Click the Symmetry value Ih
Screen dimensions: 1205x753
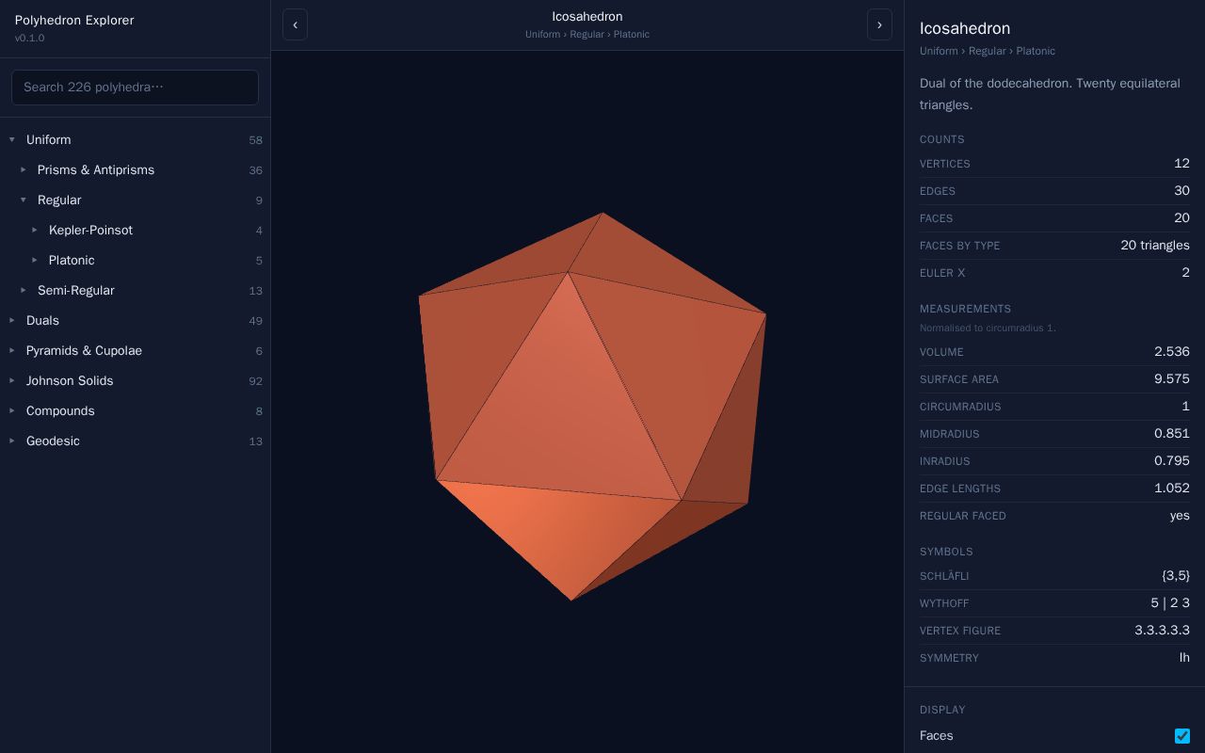pyautogui.click(x=1184, y=658)
